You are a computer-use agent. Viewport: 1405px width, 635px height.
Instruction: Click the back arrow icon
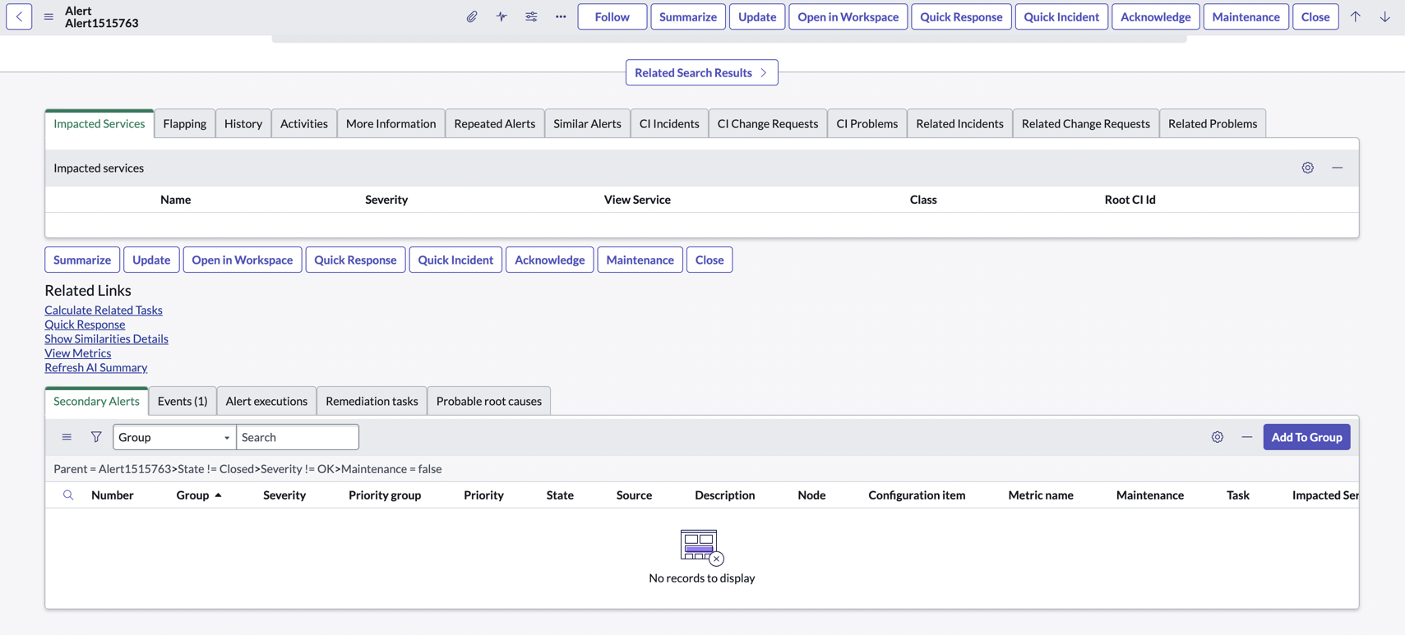pyautogui.click(x=19, y=16)
